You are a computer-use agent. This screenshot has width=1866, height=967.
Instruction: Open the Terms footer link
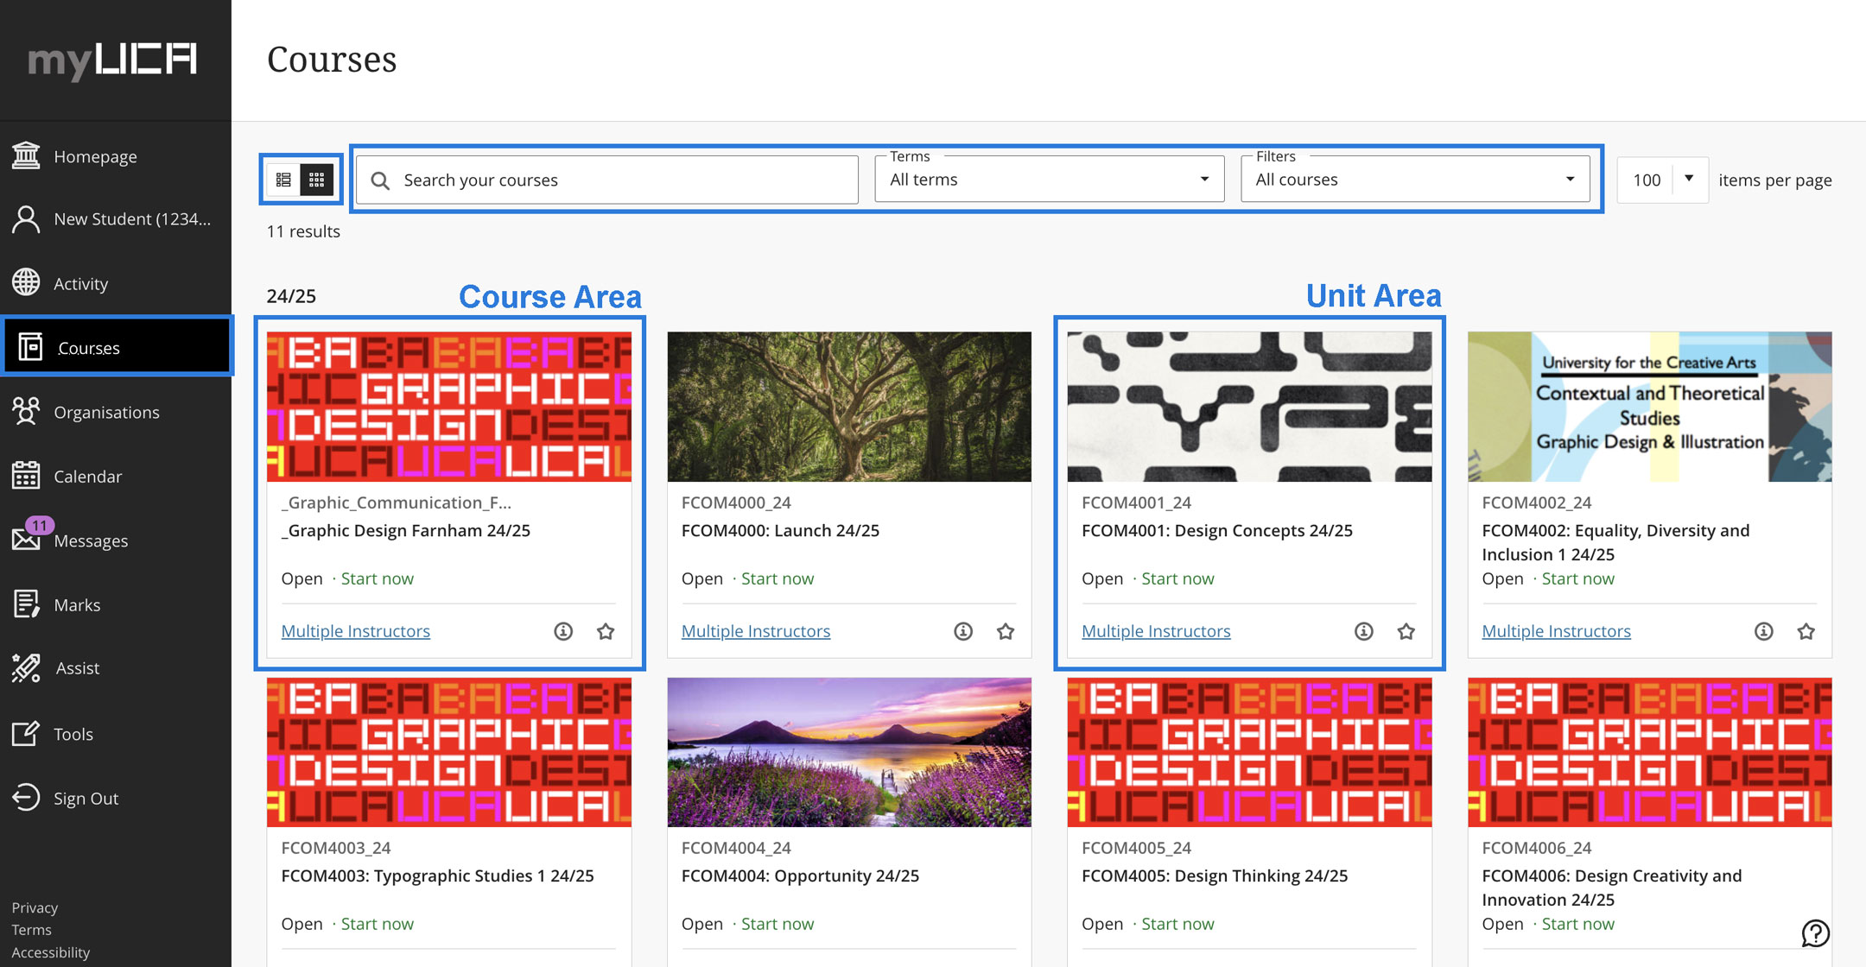click(31, 930)
